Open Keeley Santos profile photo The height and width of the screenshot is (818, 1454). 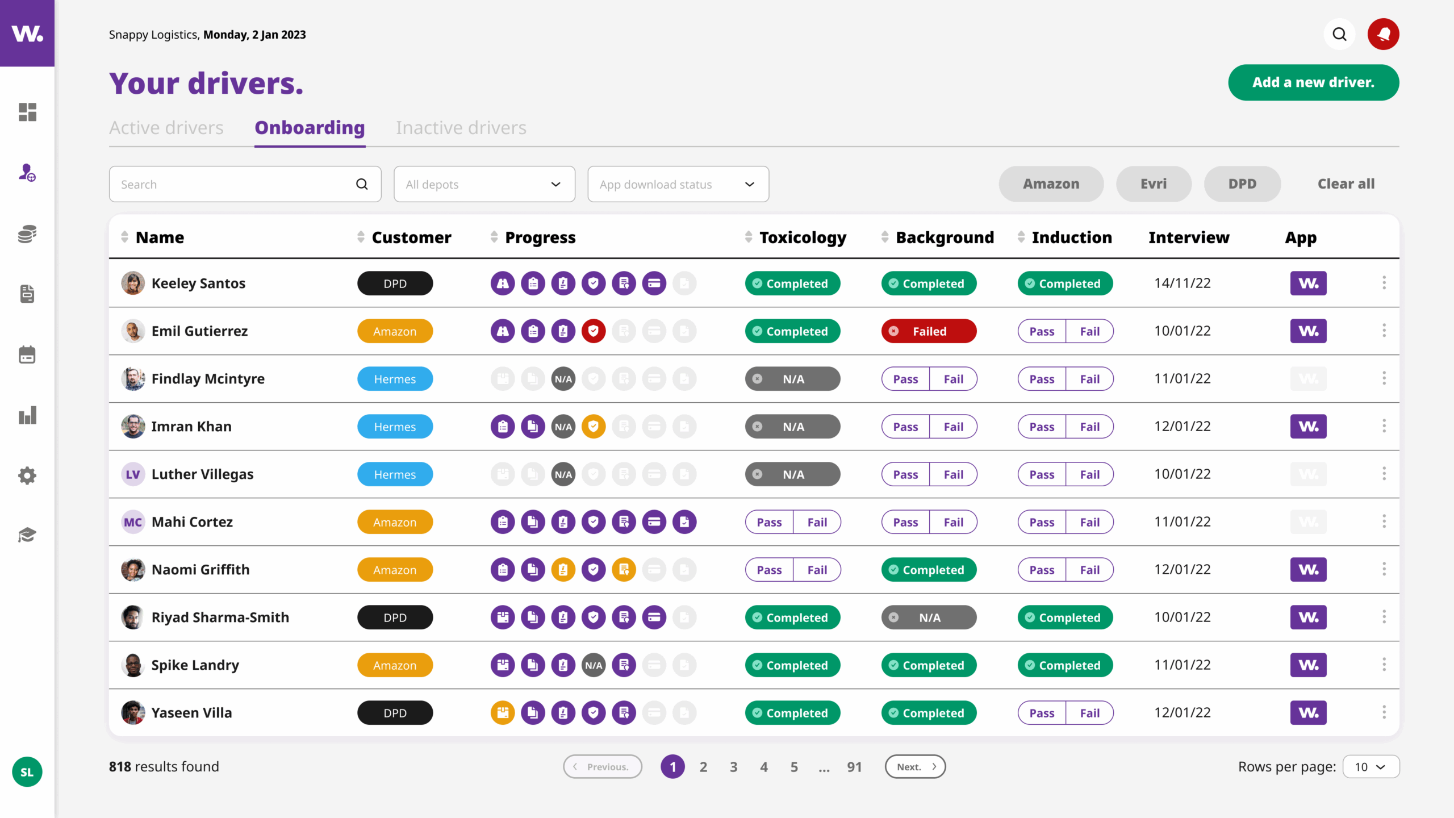(133, 283)
